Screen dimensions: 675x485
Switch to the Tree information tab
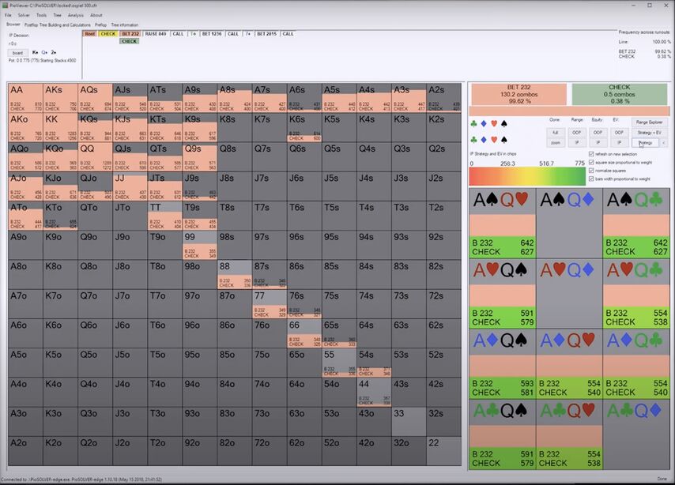tap(125, 25)
